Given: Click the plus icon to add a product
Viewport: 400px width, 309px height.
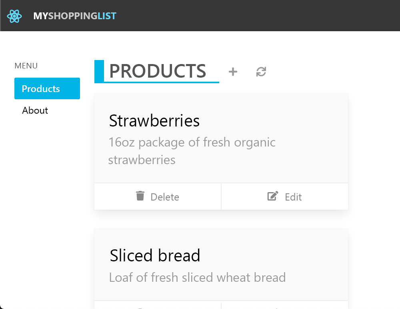Looking at the screenshot, I should click(x=232, y=72).
